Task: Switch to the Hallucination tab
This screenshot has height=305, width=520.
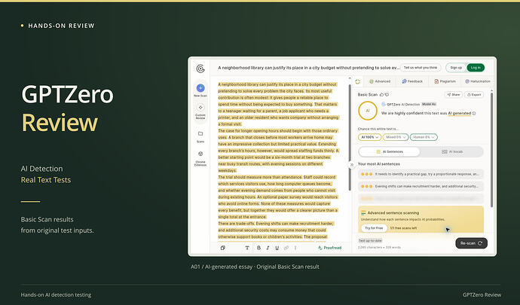Action: pos(478,81)
